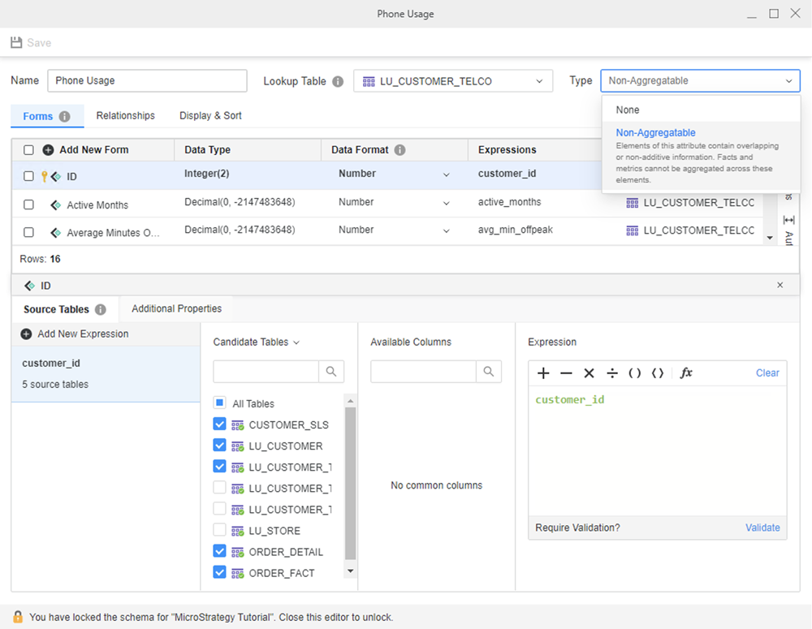Toggle the All Tables checkbox

[x=219, y=403]
